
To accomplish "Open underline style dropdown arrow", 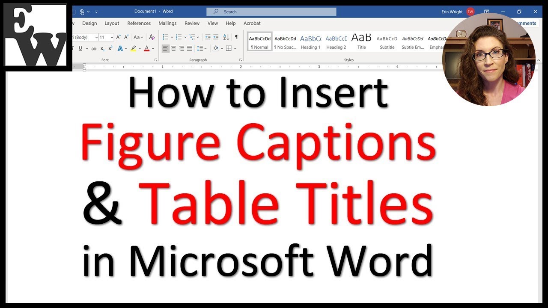I will (86, 48).
